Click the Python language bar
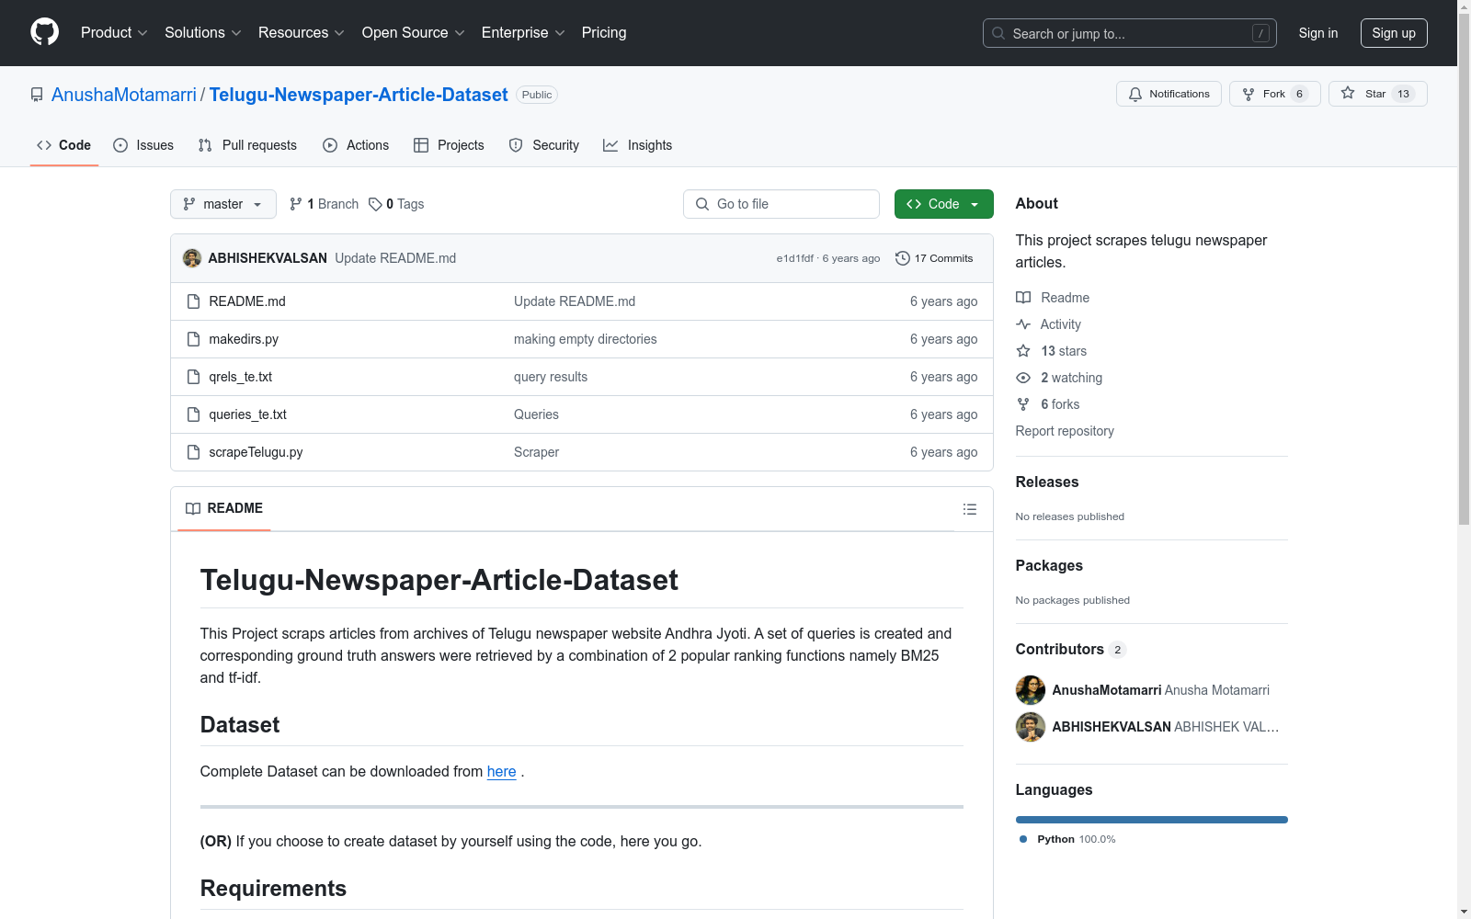This screenshot has height=919, width=1471. [1152, 820]
